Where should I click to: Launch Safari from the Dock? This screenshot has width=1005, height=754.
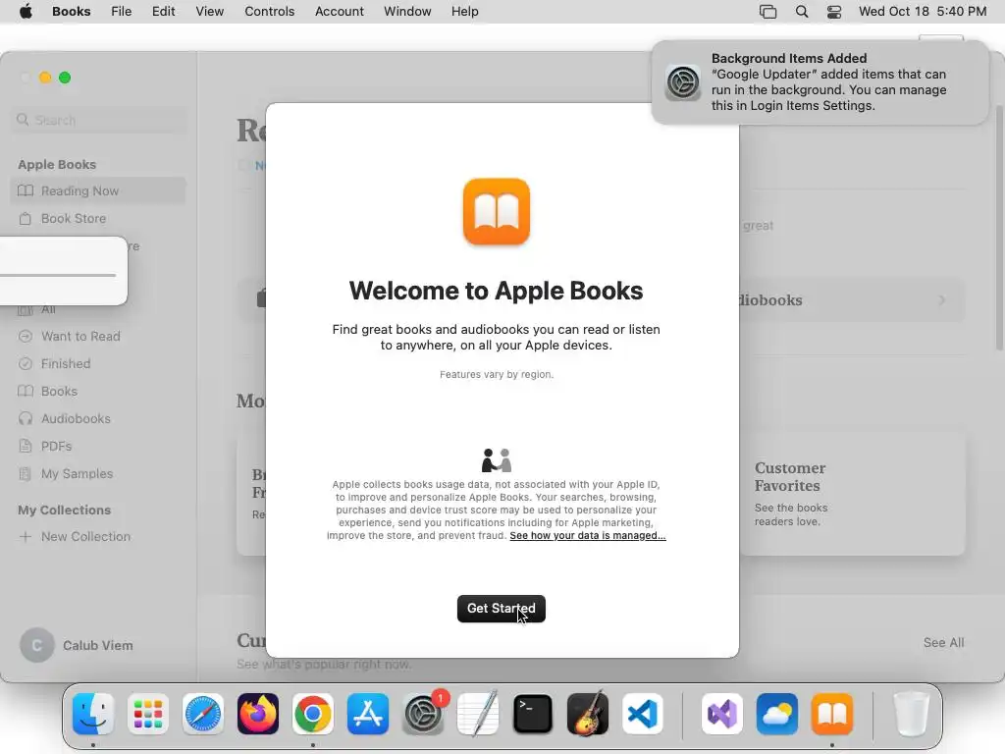click(x=203, y=714)
